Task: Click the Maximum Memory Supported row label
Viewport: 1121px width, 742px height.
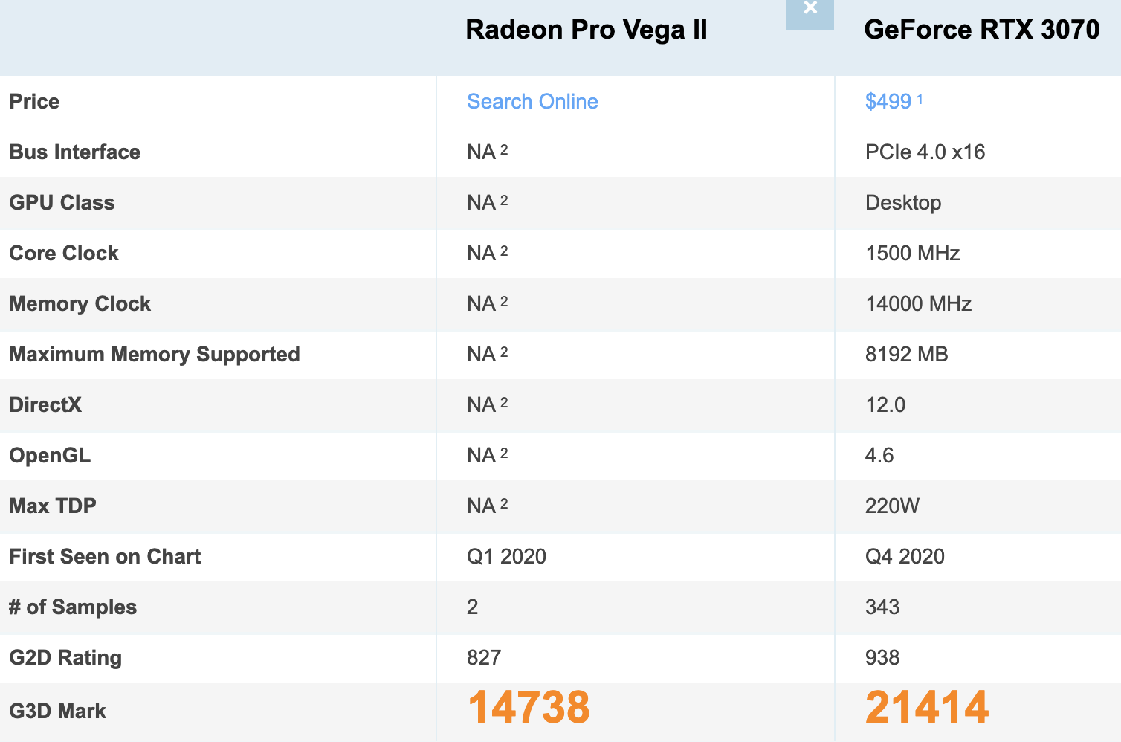Action: tap(155, 355)
